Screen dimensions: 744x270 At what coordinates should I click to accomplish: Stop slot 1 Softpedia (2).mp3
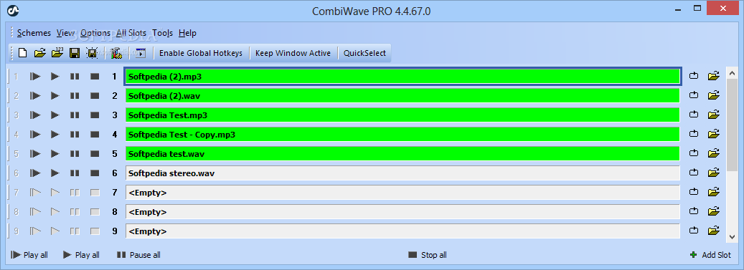click(x=95, y=76)
